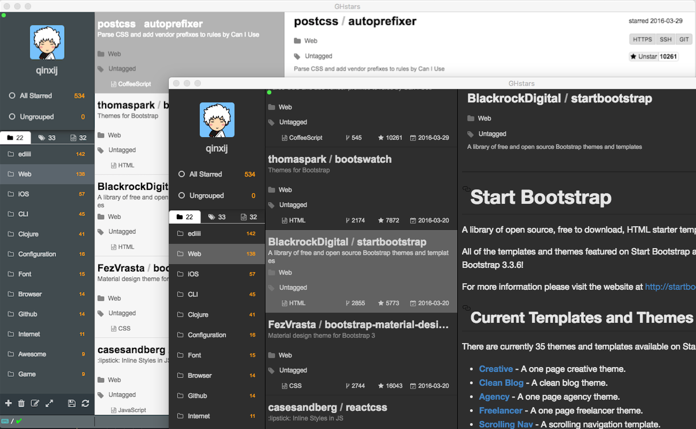Image resolution: width=696 pixels, height=429 pixels.
Task: Switch to languages tab 32 in front window
Action: 249,217
